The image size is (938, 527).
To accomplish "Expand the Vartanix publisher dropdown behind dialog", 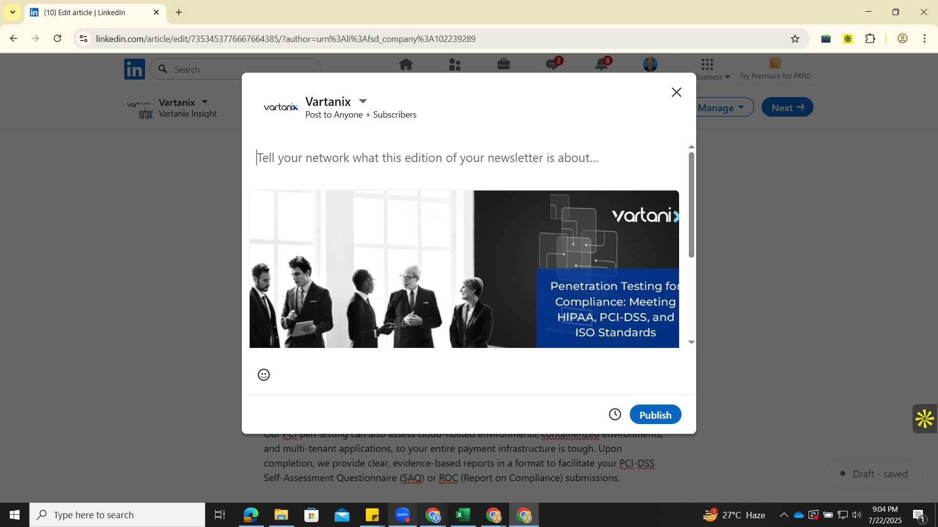I will 204,102.
